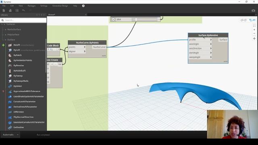Open the Automatic run mode dropdown
Image resolution: width=258 pixels, height=145 pixels.
10,135
